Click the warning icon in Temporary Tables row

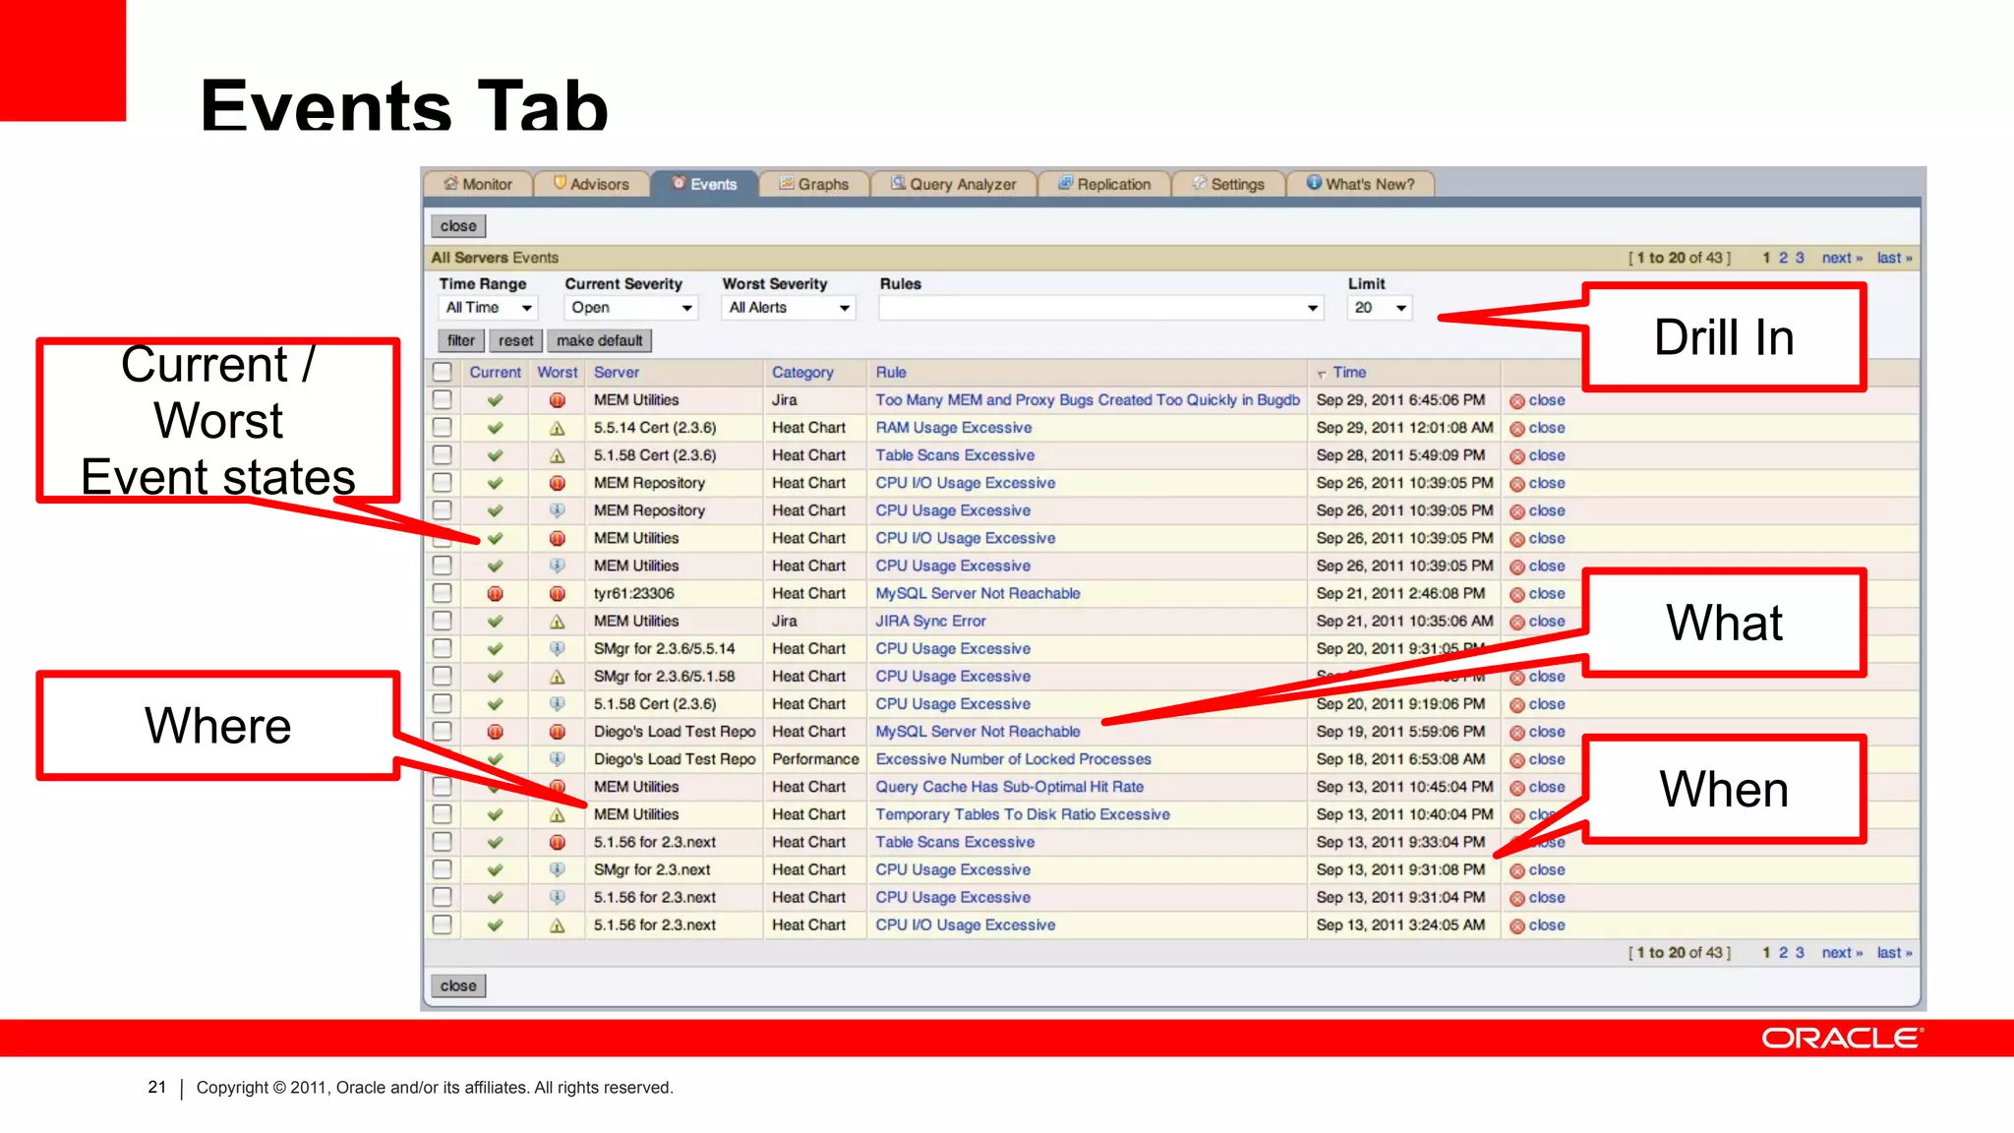[x=557, y=814]
